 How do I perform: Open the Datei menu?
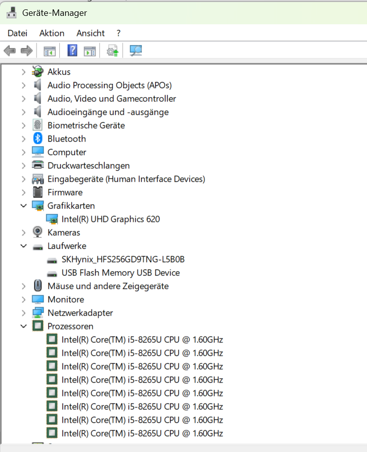click(17, 33)
